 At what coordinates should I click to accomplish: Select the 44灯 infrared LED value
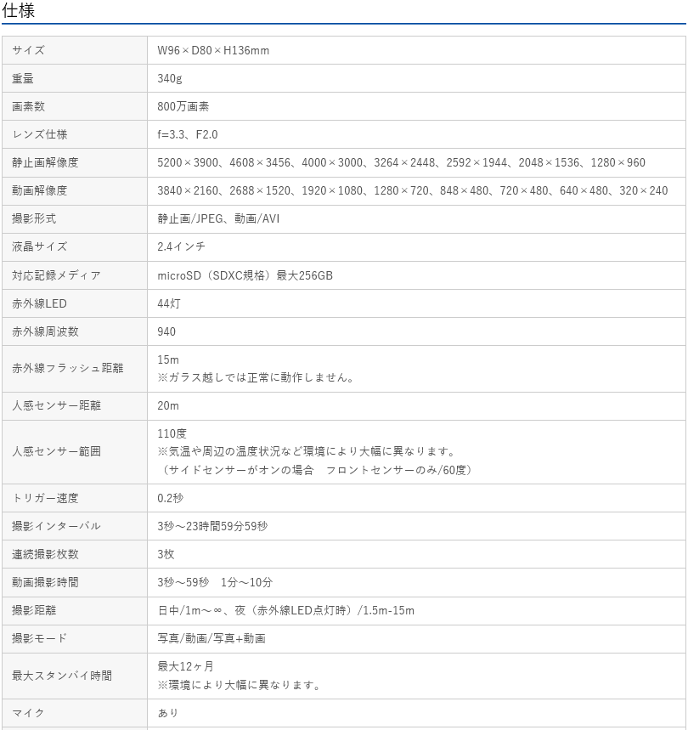point(169,303)
